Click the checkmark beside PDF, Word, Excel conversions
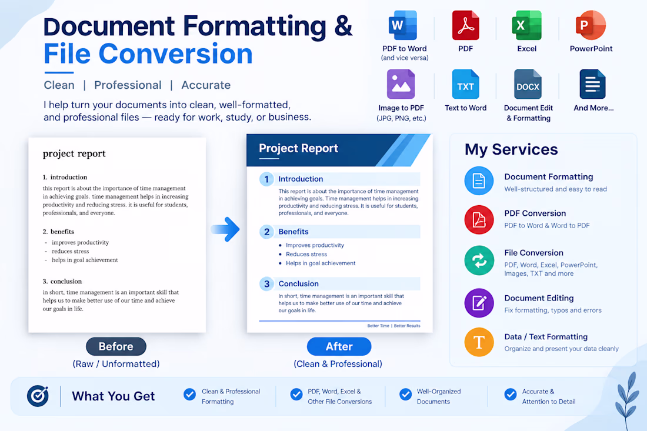Screen dimensions: 647x431 tap(296, 395)
